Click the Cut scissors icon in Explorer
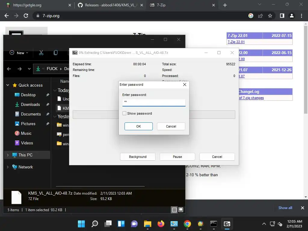308x231 pixels. tap(41, 53)
